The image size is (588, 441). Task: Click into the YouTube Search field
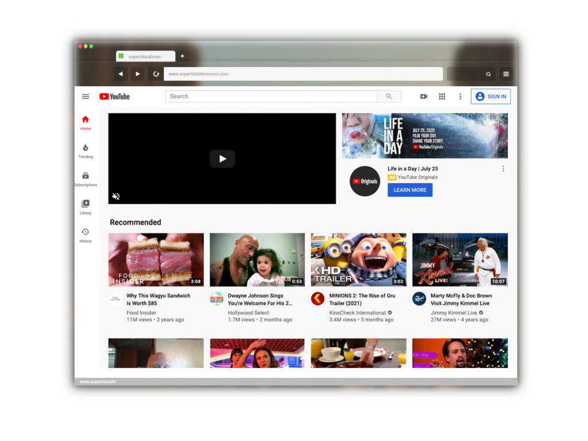pos(271,96)
